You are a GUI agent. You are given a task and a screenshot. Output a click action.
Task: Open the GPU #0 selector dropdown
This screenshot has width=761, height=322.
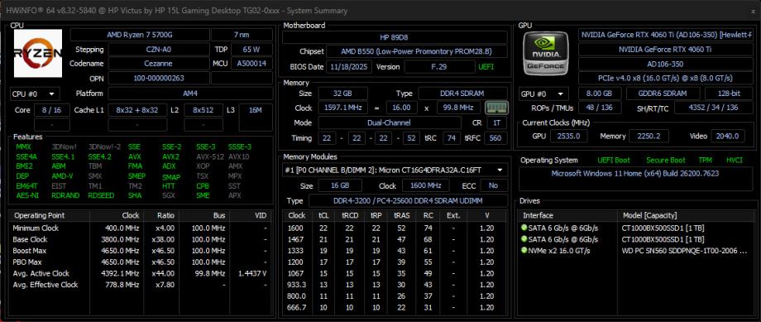pos(543,94)
